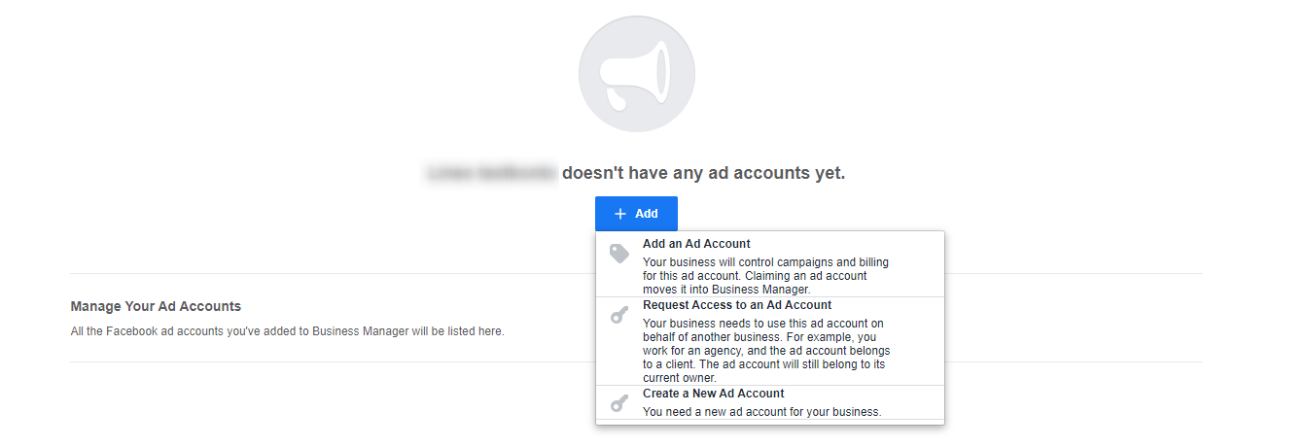Click the tag icon beside Add an Ad Account
Screen dimensions: 1307x447
point(619,254)
